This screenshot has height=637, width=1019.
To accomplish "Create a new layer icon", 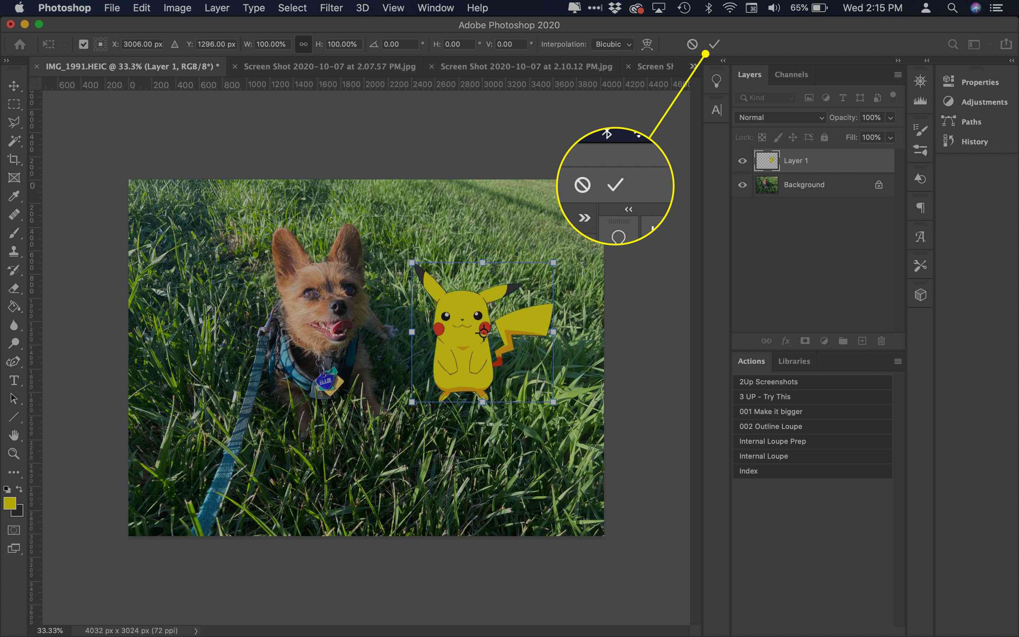I will [x=862, y=341].
